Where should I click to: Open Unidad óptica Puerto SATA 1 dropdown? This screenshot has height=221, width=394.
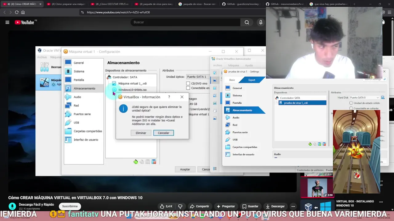click(198, 77)
